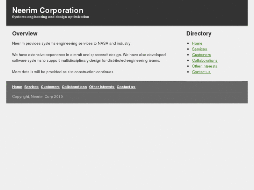This screenshot has height=190, width=254.
Task: Open Other Interests in the Directory sidebar
Action: coord(204,66)
